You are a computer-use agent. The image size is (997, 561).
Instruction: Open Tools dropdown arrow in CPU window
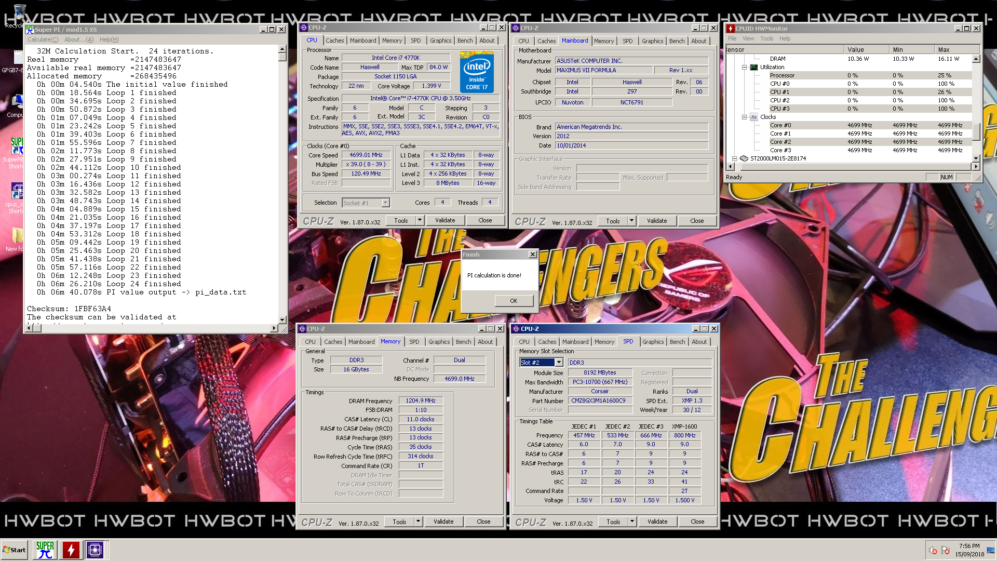pos(420,220)
